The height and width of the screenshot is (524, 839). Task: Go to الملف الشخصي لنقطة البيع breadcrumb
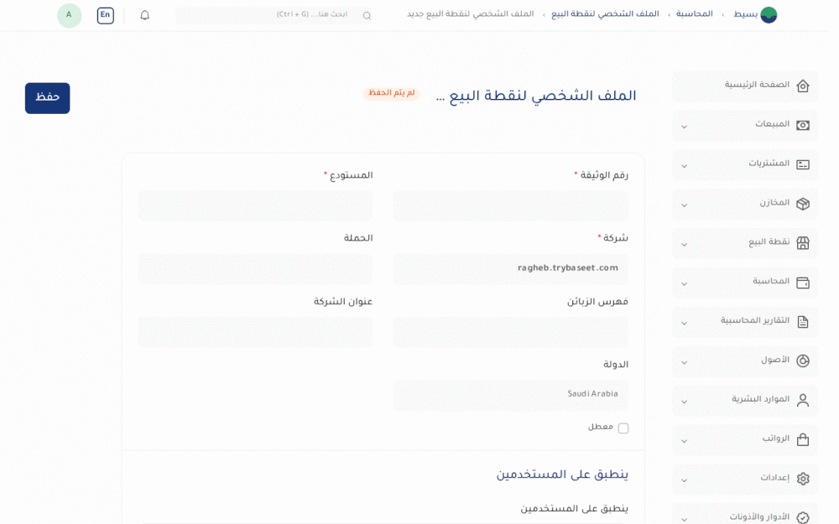pyautogui.click(x=605, y=14)
